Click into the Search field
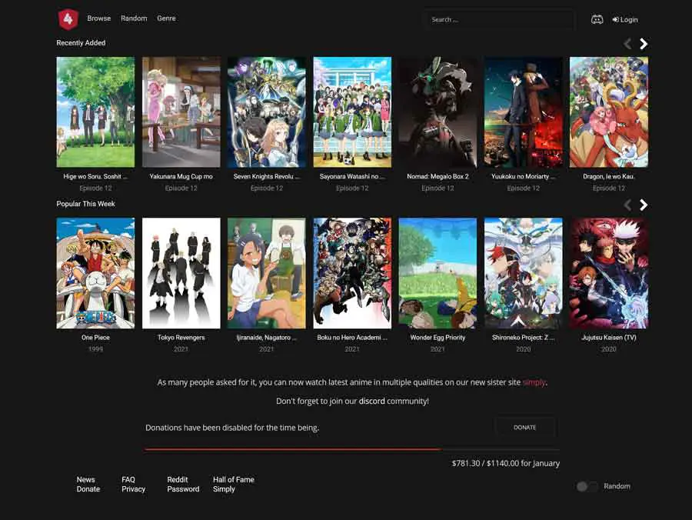The height and width of the screenshot is (520, 692). (500, 19)
